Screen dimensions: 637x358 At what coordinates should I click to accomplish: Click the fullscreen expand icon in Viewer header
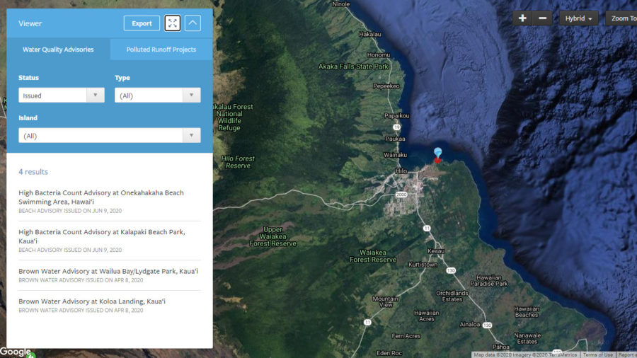(172, 23)
